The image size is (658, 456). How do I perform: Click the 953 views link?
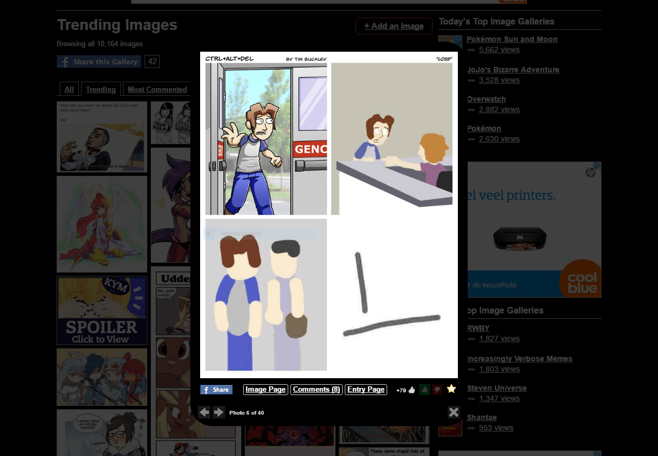coord(495,428)
